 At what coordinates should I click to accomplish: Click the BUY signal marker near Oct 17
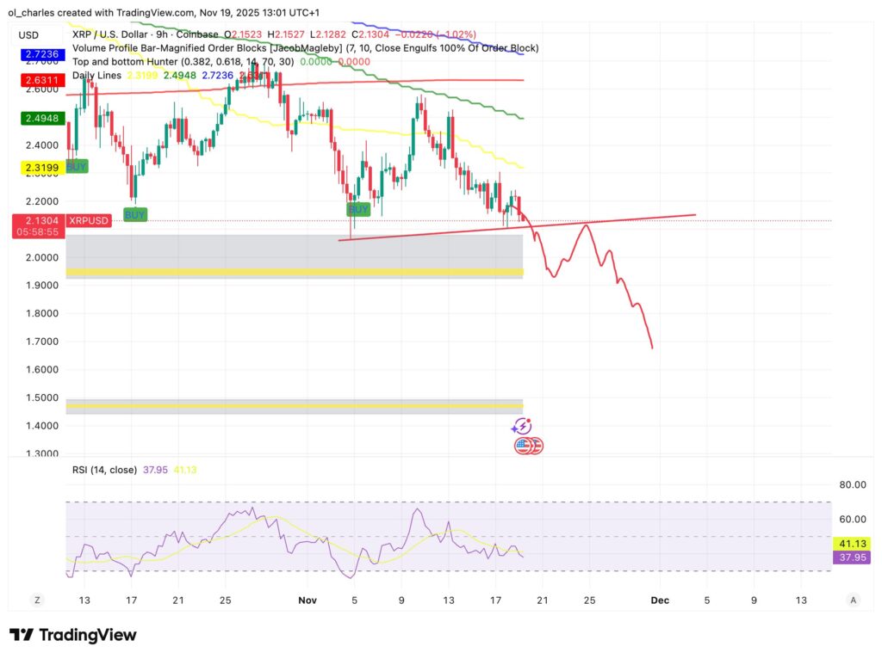coord(134,214)
